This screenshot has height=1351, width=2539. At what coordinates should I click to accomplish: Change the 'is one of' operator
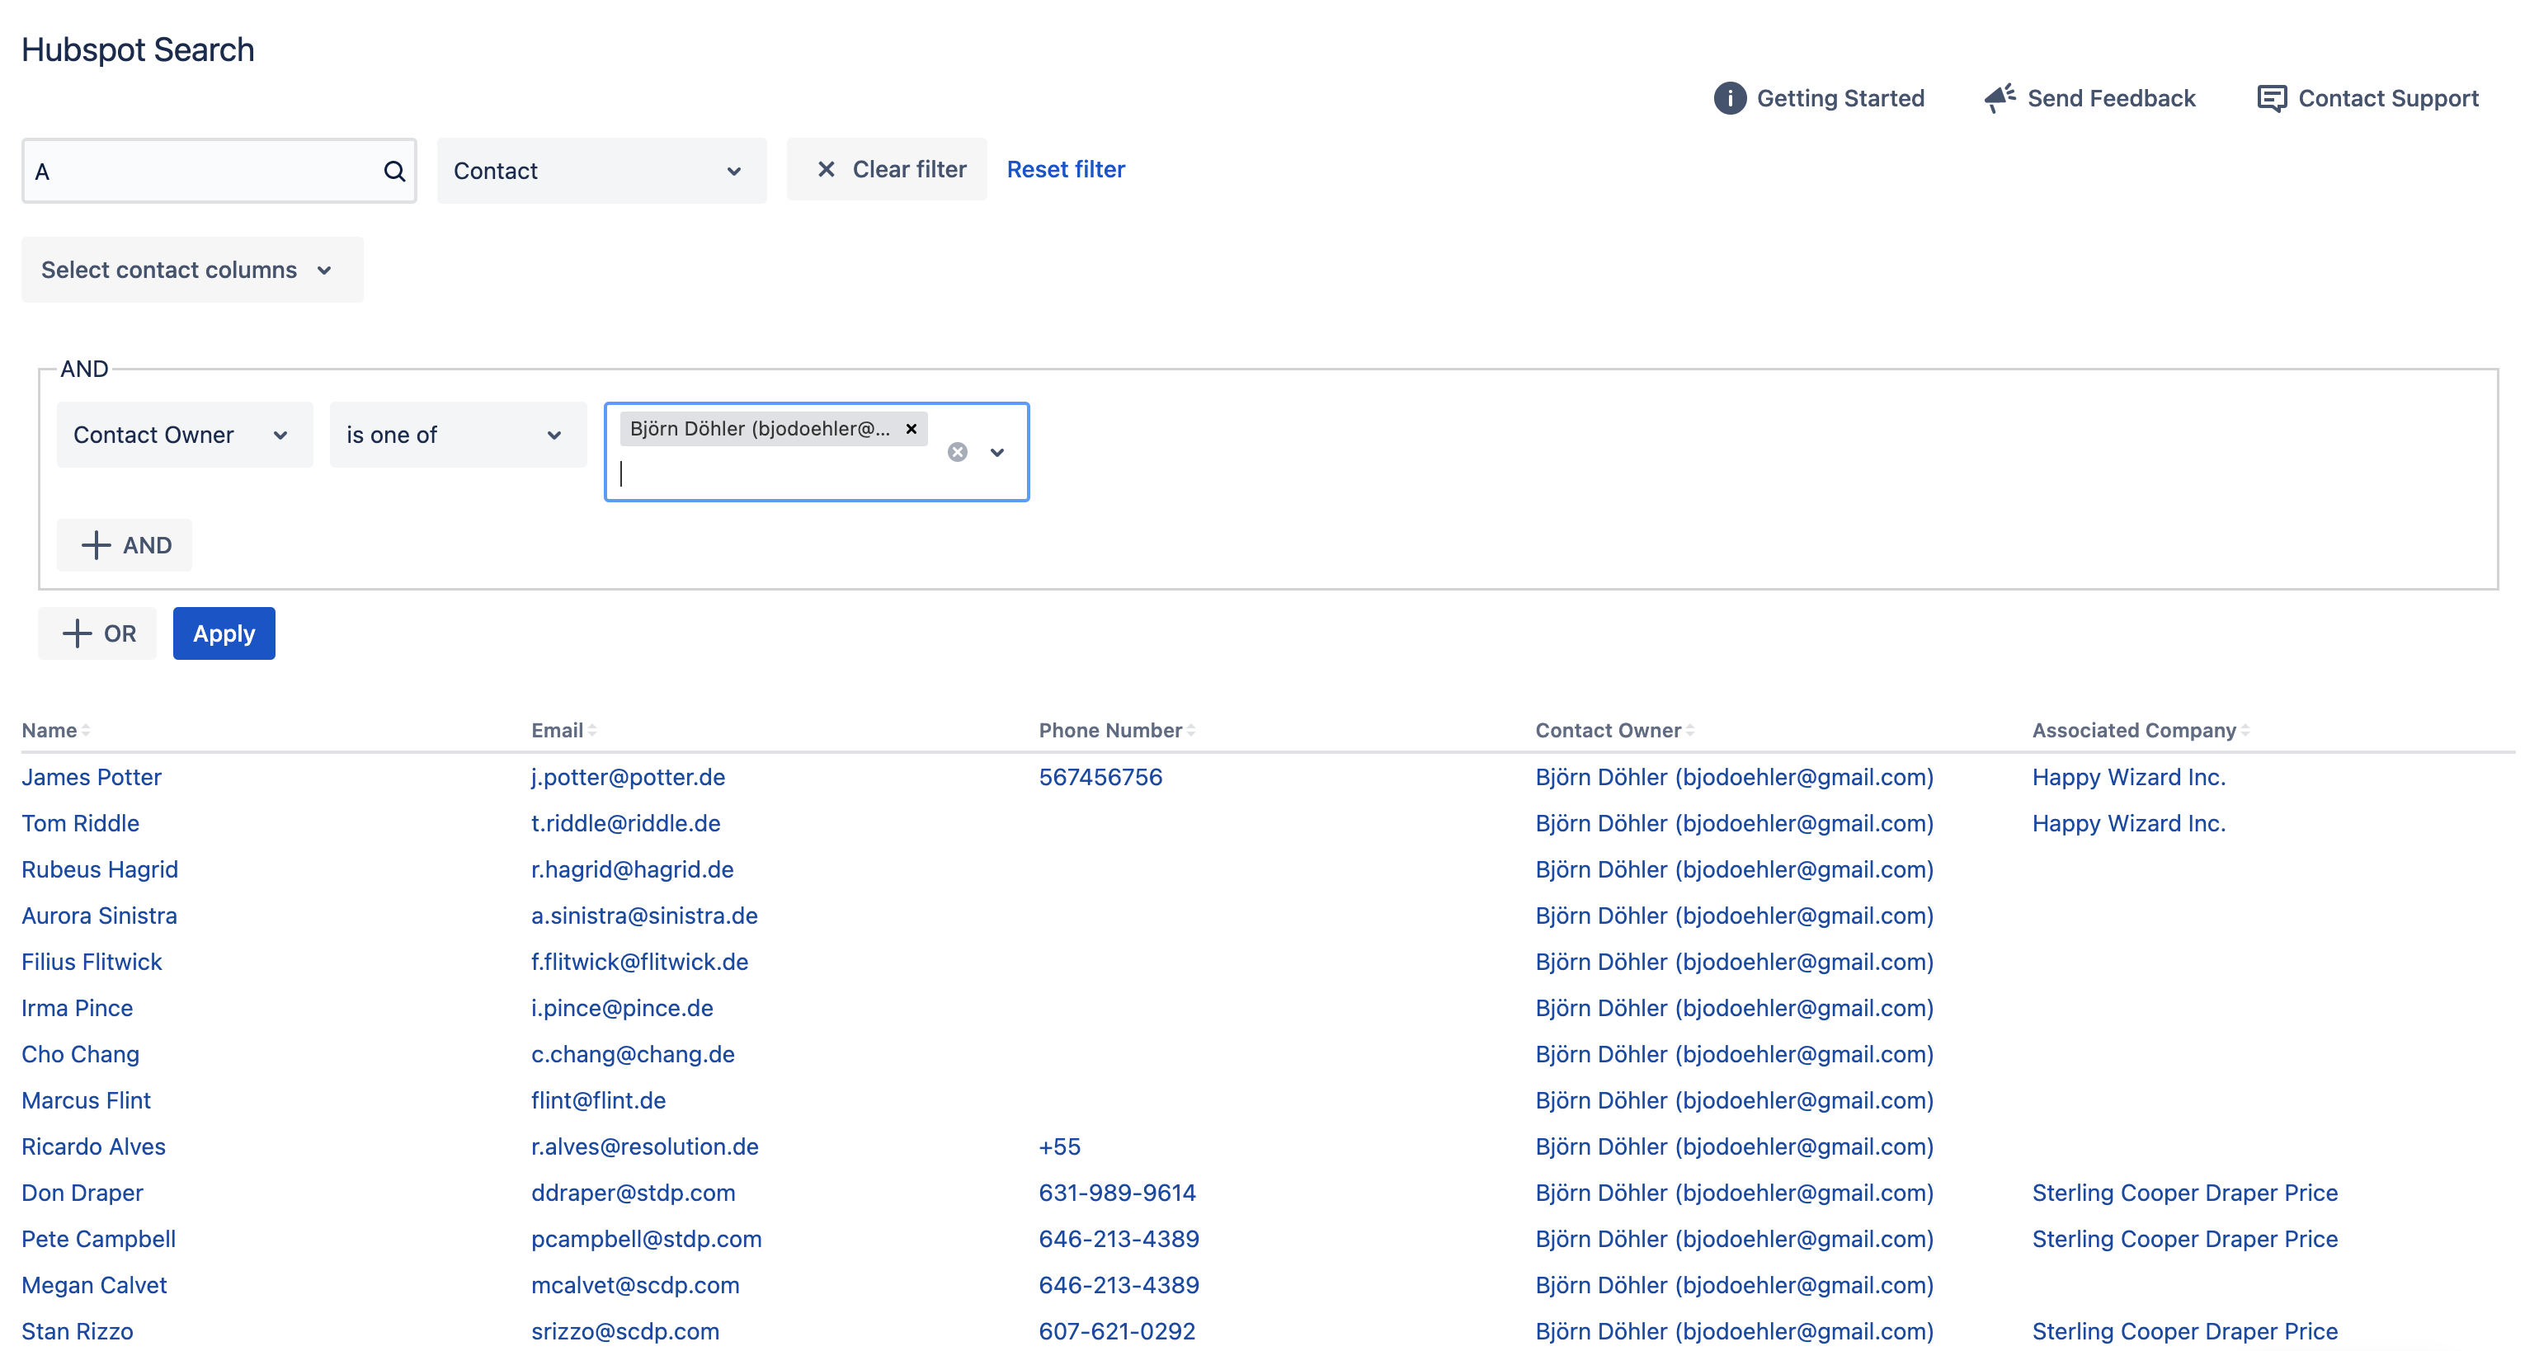tap(457, 435)
